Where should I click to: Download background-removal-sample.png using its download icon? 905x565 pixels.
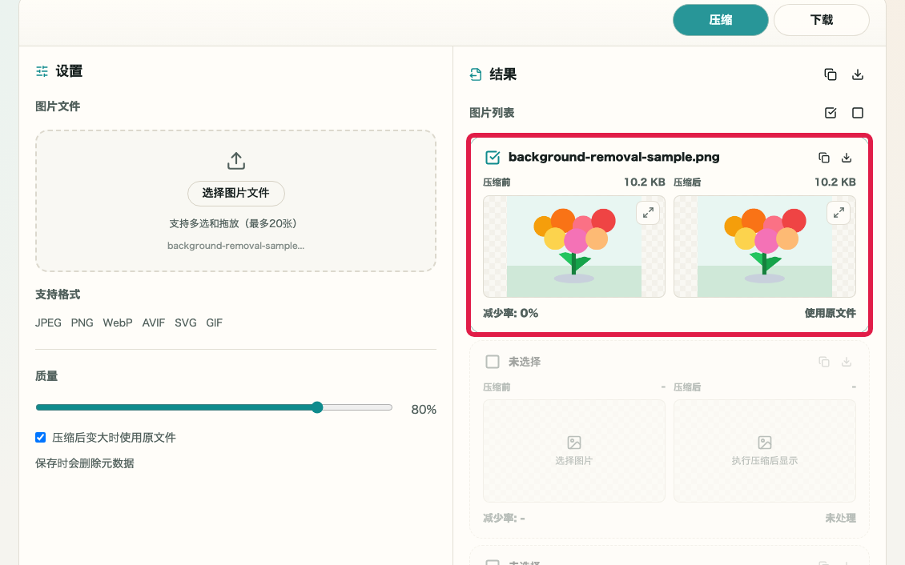[x=846, y=158]
